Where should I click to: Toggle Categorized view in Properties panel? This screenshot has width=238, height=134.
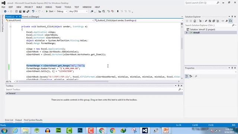click(x=187, y=76)
